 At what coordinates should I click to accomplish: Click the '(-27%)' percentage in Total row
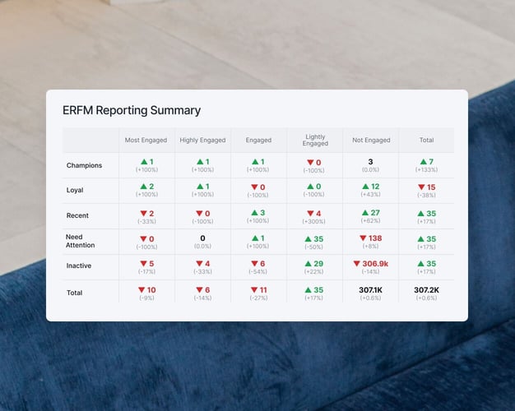tap(258, 298)
